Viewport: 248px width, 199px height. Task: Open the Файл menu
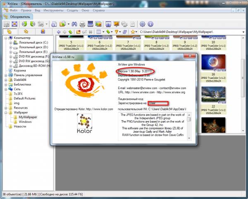coord(14,10)
